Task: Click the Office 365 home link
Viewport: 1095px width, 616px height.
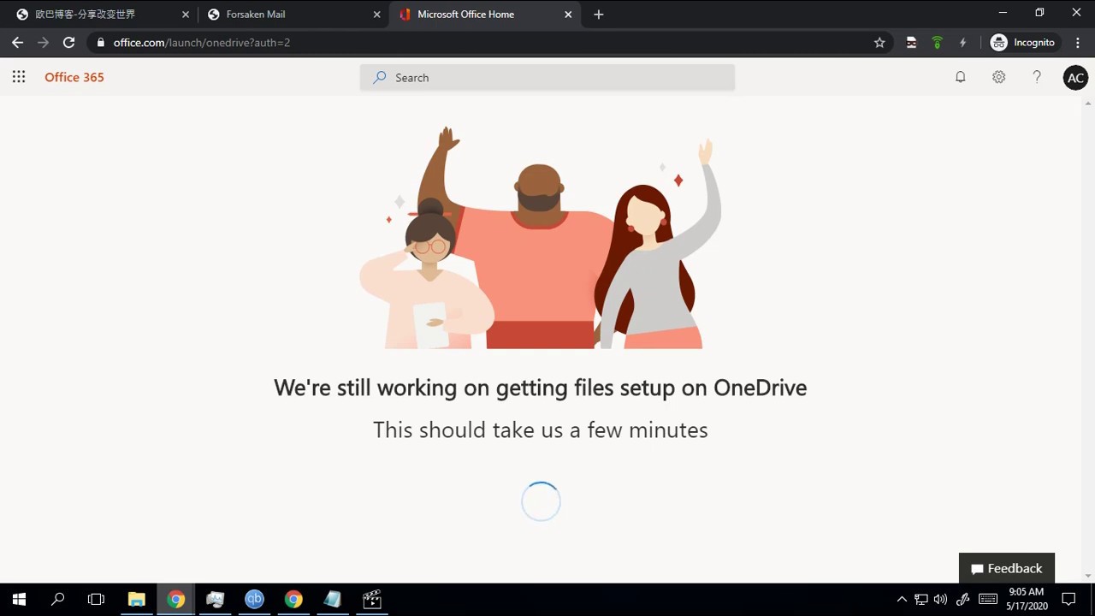Action: [x=74, y=77]
